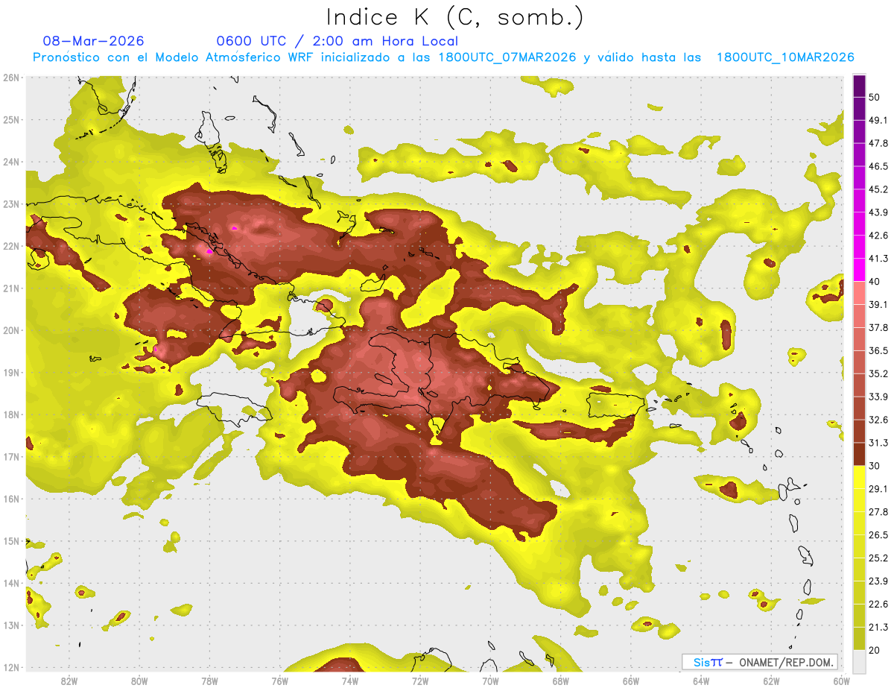Viewport: 894px width, 691px height.
Task: Click the valid-until time '1800UTC_10MAR2026'
Action: tap(785, 57)
